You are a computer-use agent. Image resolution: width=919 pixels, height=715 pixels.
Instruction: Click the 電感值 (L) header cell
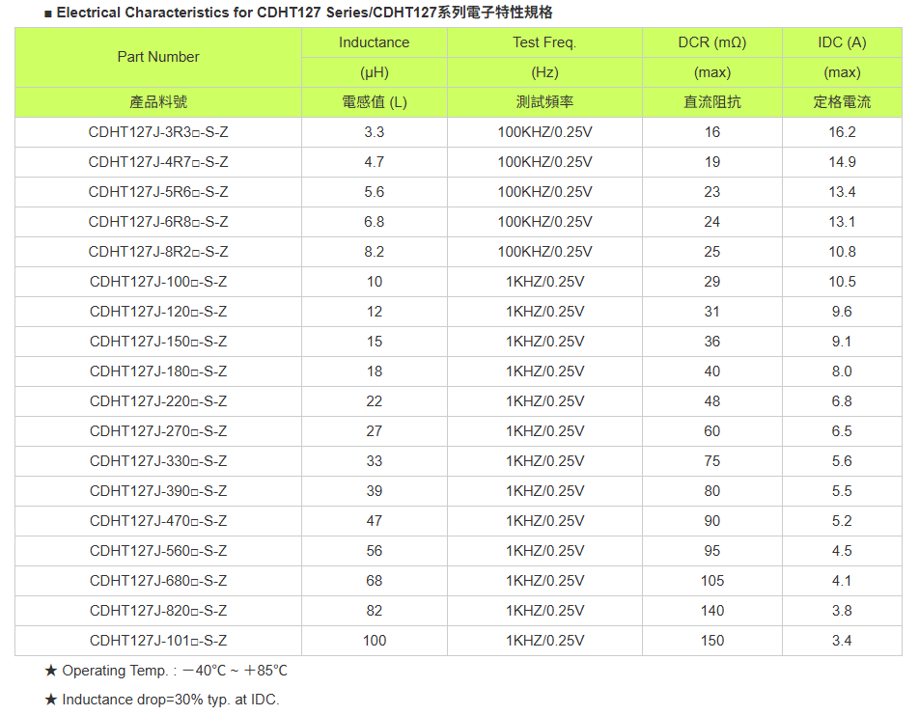coord(374,102)
